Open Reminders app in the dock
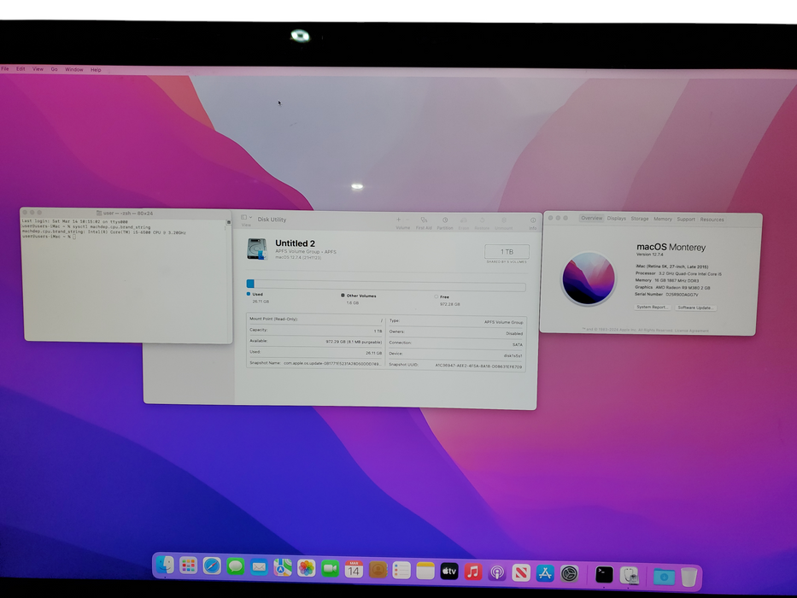797x598 pixels. tap(401, 570)
